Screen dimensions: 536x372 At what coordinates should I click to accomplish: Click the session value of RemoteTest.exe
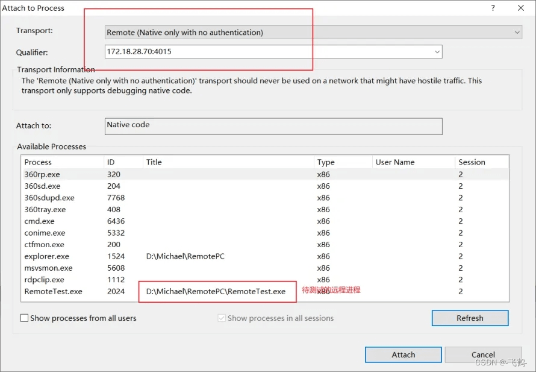[461, 291]
